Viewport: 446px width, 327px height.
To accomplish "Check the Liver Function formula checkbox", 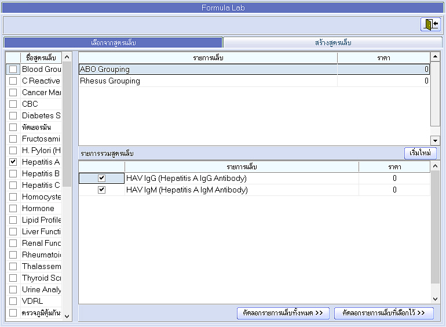I will coord(13,232).
